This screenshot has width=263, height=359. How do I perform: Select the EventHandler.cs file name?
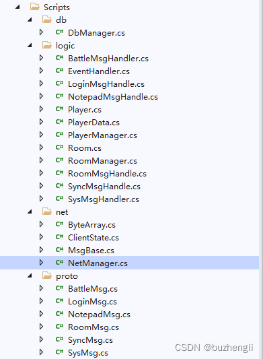pyautogui.click(x=99, y=71)
